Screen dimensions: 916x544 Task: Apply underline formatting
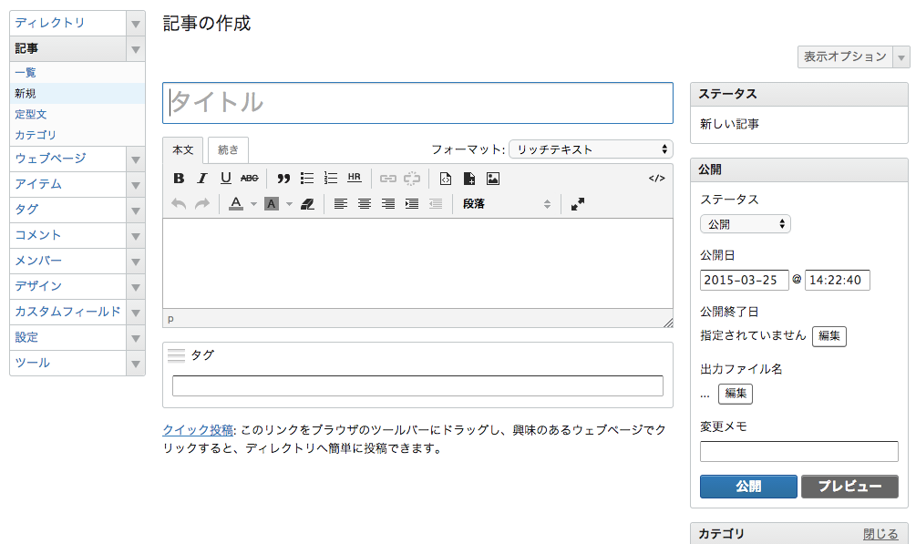point(225,179)
